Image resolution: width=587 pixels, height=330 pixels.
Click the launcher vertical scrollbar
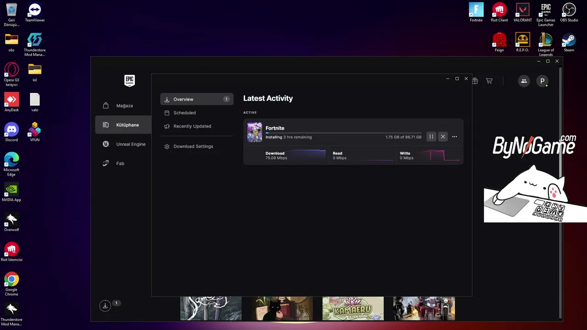tap(560, 192)
